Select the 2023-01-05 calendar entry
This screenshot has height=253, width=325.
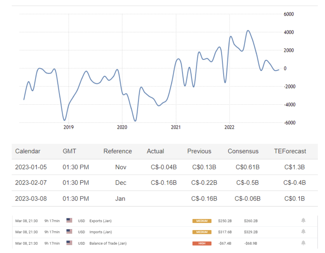click(x=31, y=167)
